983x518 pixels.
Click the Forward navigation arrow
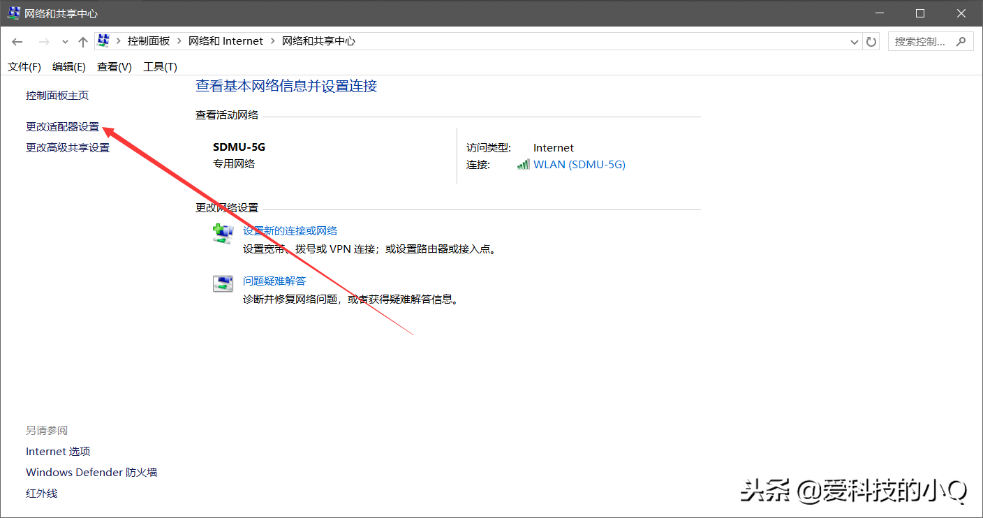43,42
